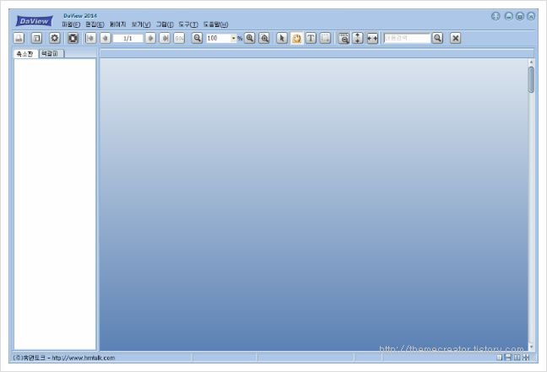Click the X button in the toolbar
This screenshot has width=547, height=372.
click(x=455, y=38)
